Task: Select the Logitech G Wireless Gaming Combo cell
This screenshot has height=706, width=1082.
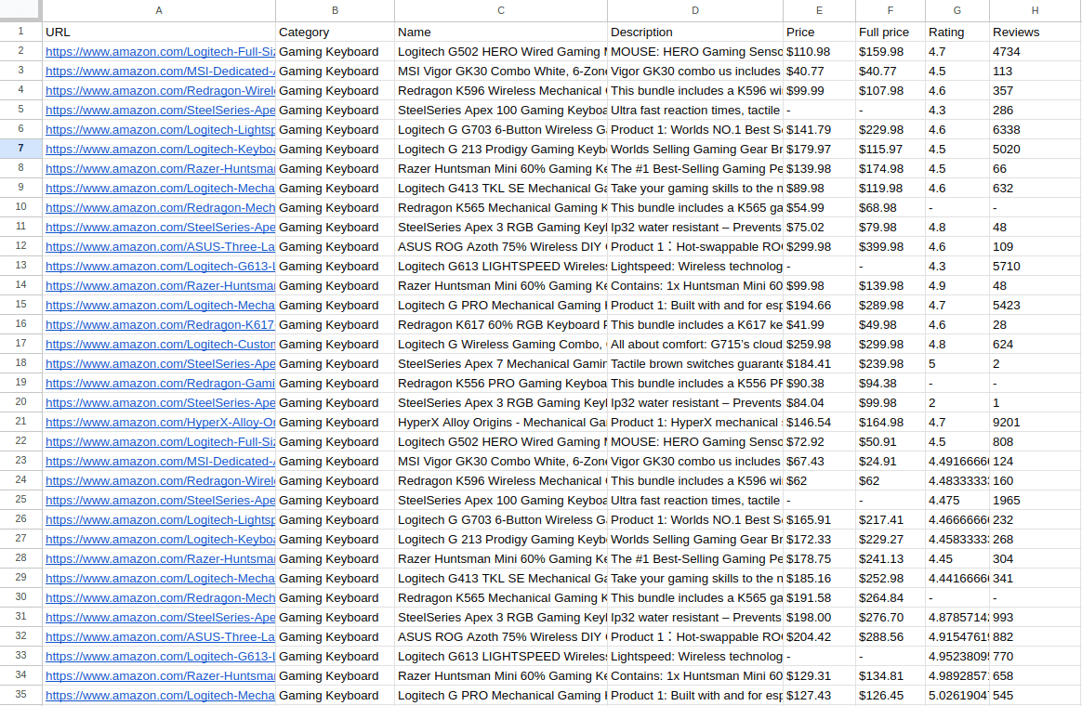Action: point(501,344)
